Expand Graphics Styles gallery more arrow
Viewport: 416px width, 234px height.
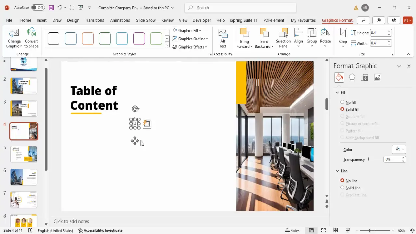click(167, 45)
